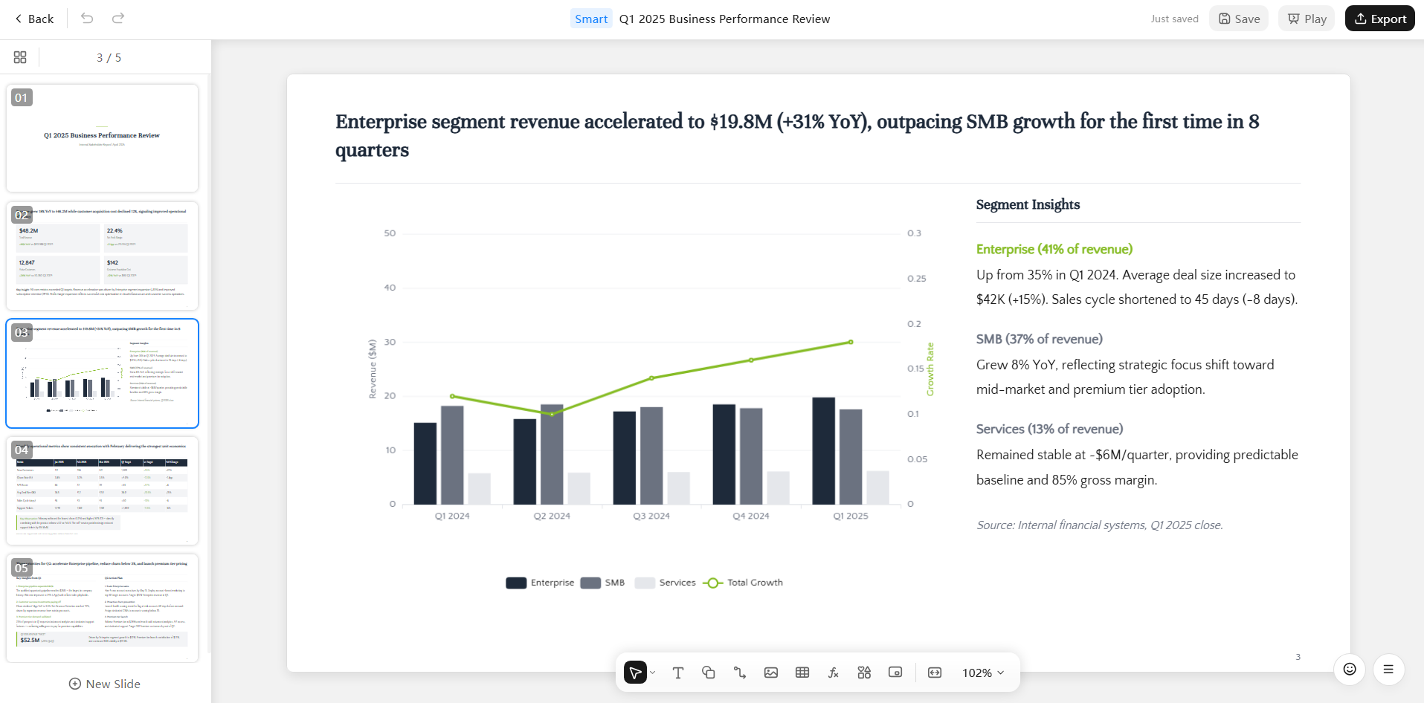Open the Shapes tool
The width and height of the screenshot is (1424, 703).
point(709,673)
